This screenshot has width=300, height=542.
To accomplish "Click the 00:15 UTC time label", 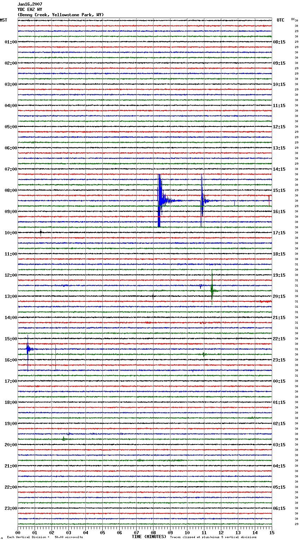I will coord(279,381).
